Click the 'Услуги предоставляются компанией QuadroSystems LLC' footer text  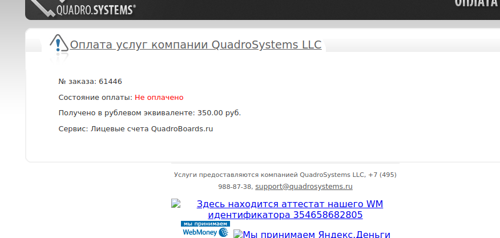(x=269, y=175)
